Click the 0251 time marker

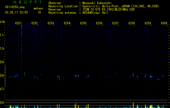point(18,23)
